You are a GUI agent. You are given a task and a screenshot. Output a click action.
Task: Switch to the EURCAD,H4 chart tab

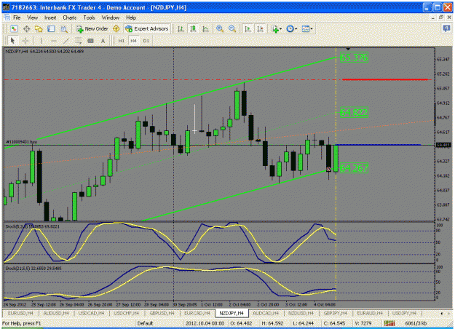197,313
